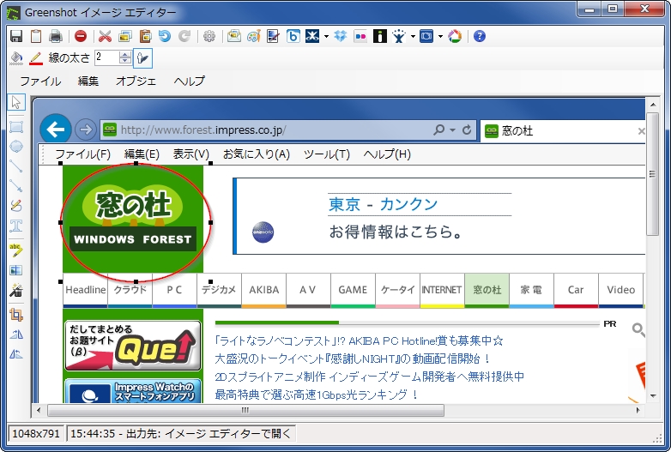Upload to Flickr with the Flickr icon

tap(360, 36)
